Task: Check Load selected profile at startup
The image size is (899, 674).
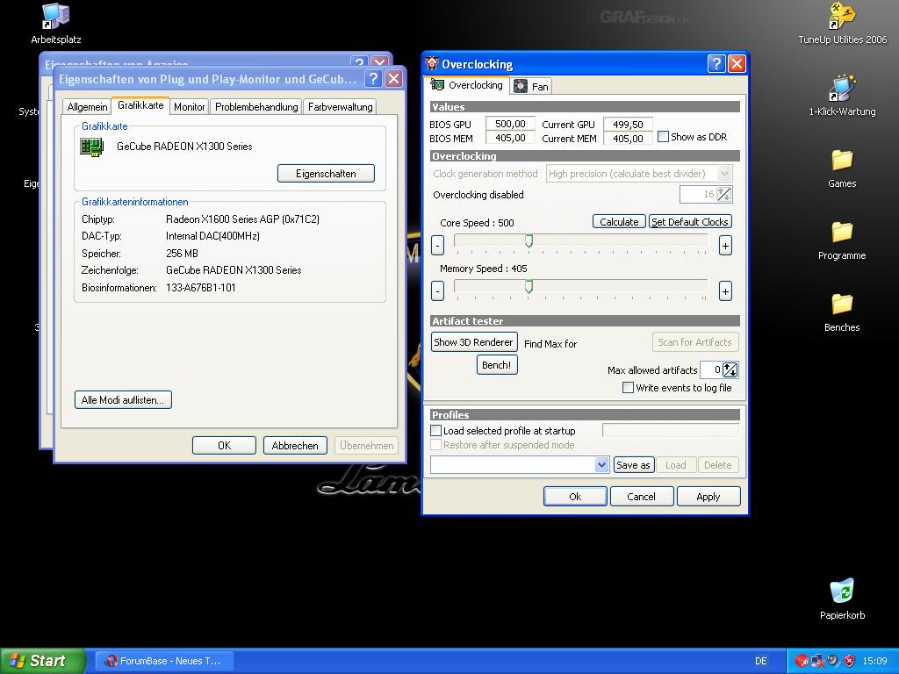Action: pos(435,430)
